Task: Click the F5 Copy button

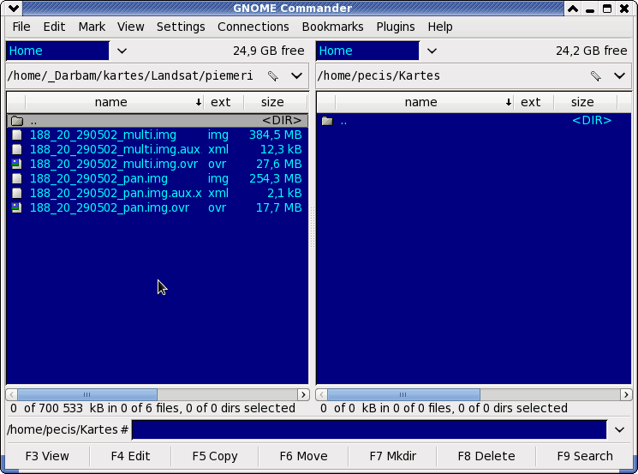Action: tap(215, 456)
